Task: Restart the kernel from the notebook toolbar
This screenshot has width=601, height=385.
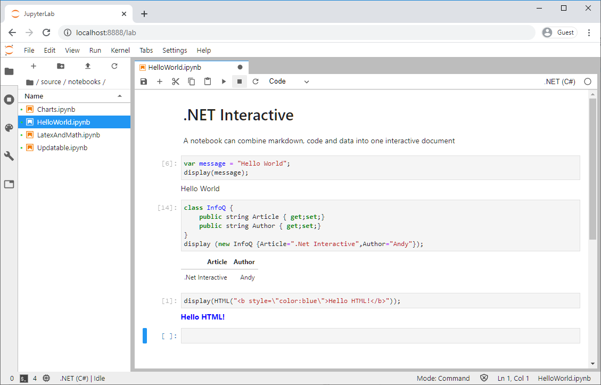Action: tap(256, 81)
